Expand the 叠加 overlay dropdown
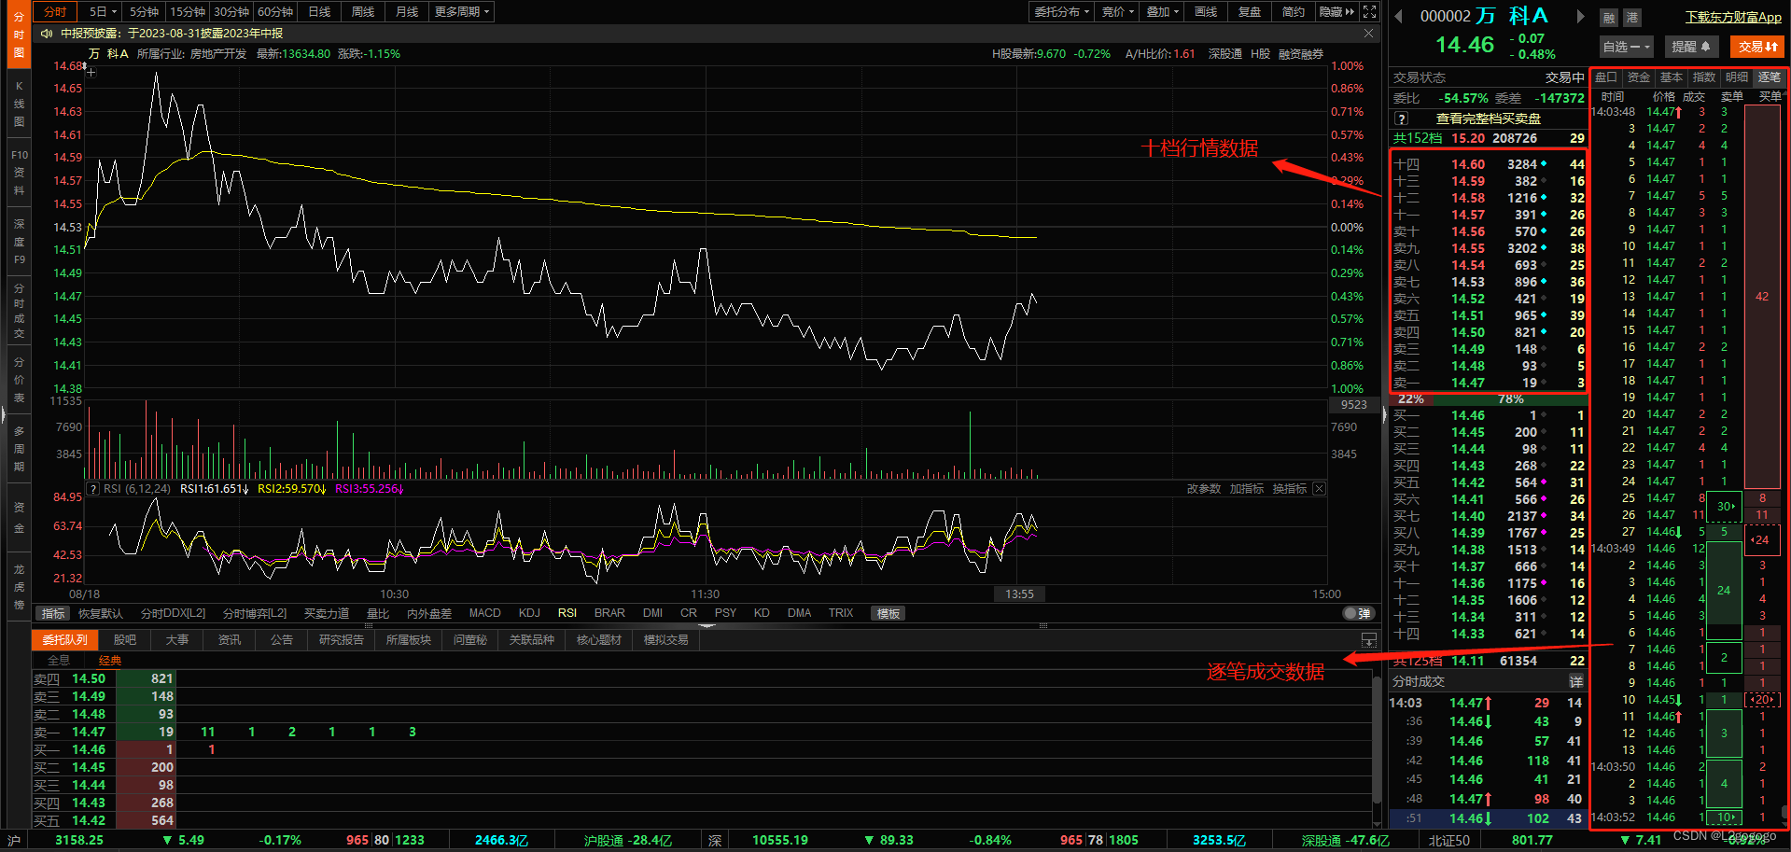Image resolution: width=1791 pixels, height=852 pixels. pos(1162,12)
